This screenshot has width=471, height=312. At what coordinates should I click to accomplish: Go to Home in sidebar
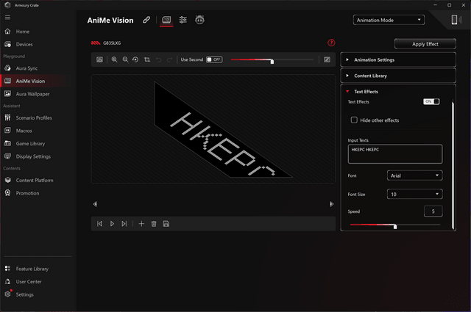coord(23,32)
